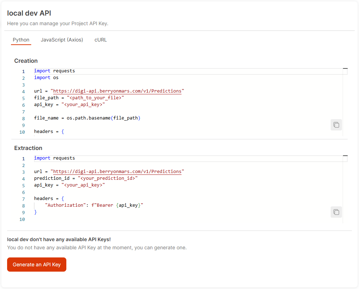359x289 pixels.
Task: Click the Extraction section heading
Action: pyautogui.click(x=28, y=148)
